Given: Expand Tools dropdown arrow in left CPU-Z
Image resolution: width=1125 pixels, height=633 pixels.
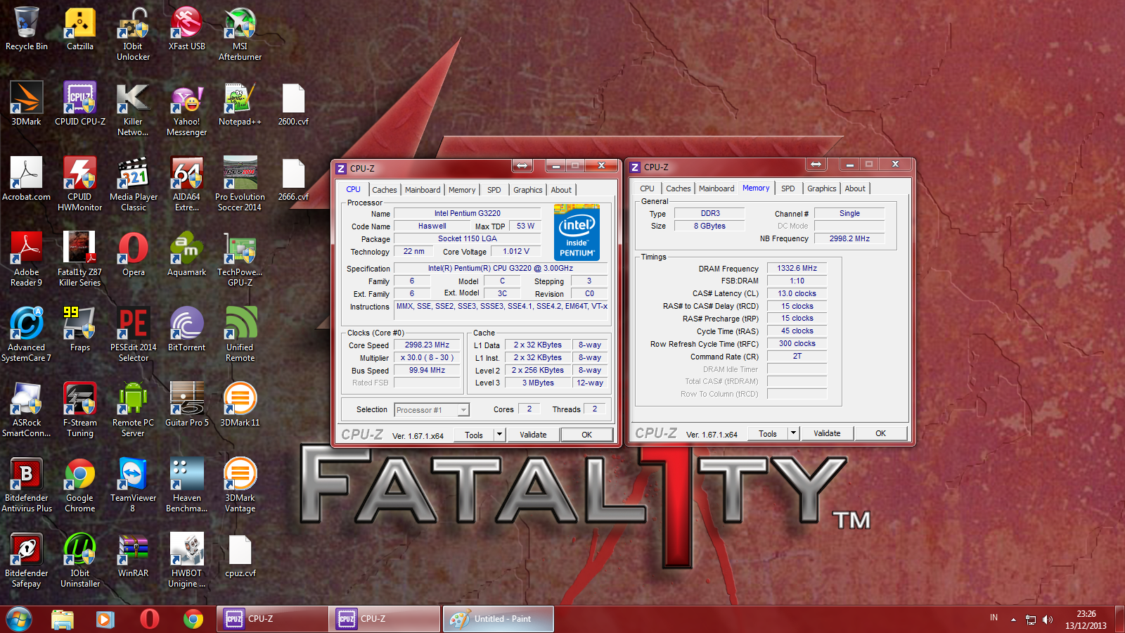Looking at the screenshot, I should (499, 435).
